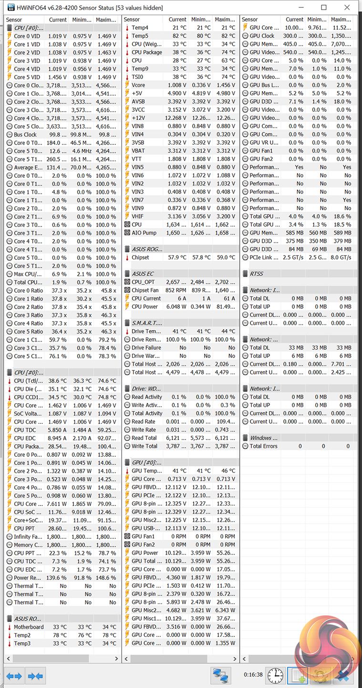This screenshot has width=362, height=688.
Task: Start logging with the sheet-plus icon
Action: tap(297, 676)
